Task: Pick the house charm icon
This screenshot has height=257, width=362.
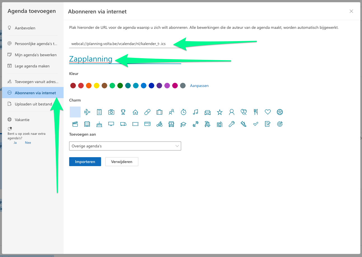Action: [135, 112]
